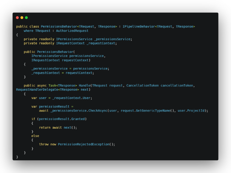Select the 'ProjectId' property
Viewport: 231px width, 173px height.
[x=196, y=111]
